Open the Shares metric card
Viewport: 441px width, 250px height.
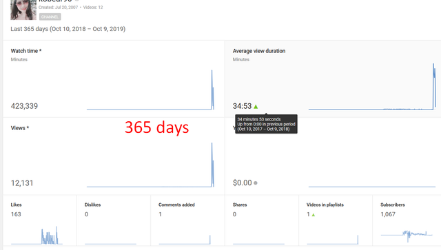tap(262, 220)
